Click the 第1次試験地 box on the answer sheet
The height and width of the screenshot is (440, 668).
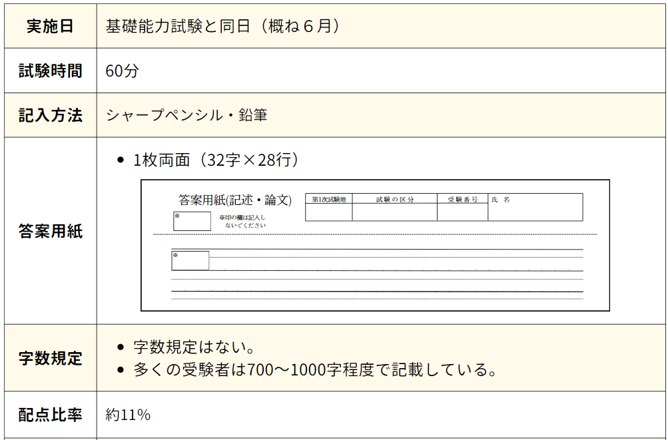(328, 207)
